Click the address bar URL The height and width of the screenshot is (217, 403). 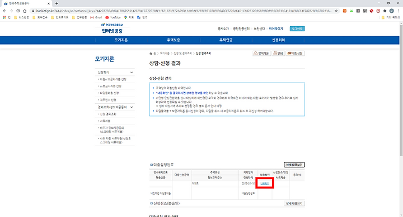tap(184, 11)
